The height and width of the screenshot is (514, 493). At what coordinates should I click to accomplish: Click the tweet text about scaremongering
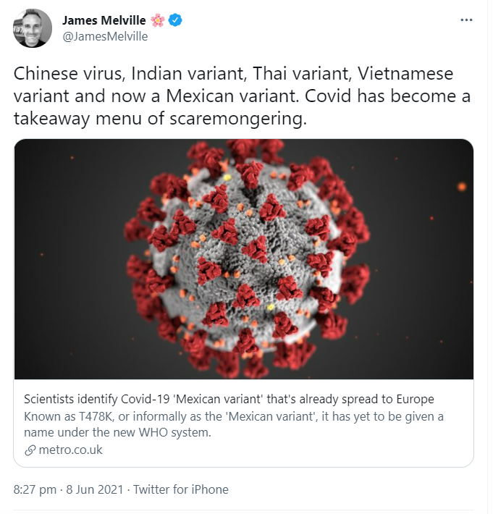pos(242,96)
